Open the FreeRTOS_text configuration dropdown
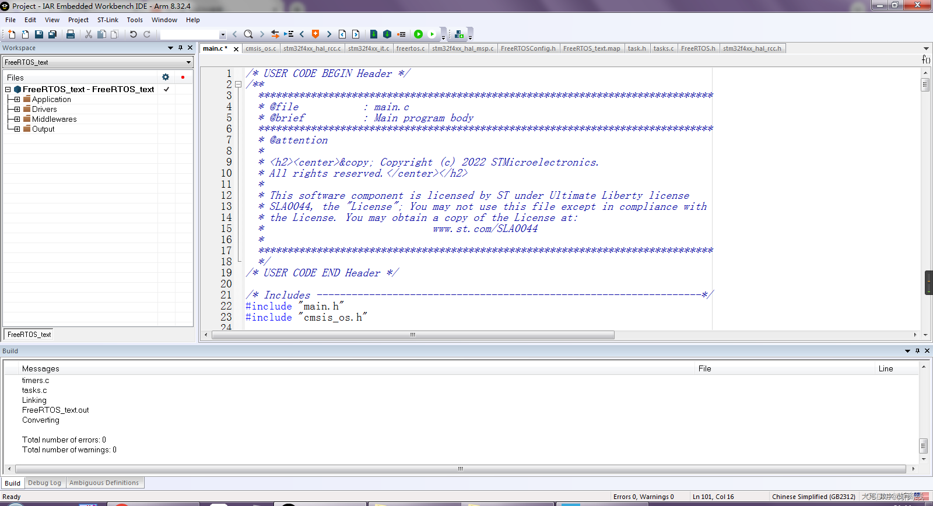The height and width of the screenshot is (506, 933). point(188,62)
